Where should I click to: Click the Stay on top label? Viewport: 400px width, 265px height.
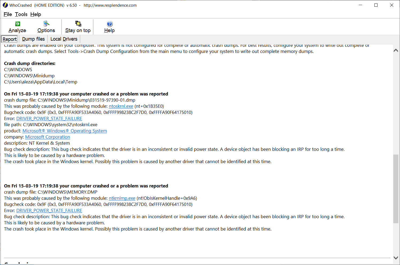78,30
